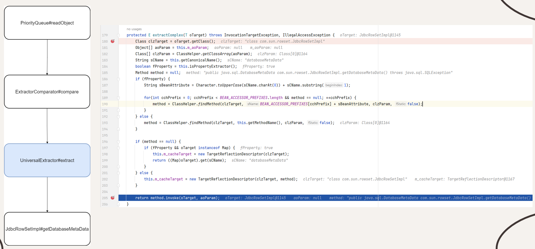Select the ExtractorComparator#compare flowchart box
This screenshot has width=535, height=249.
pyautogui.click(x=47, y=92)
